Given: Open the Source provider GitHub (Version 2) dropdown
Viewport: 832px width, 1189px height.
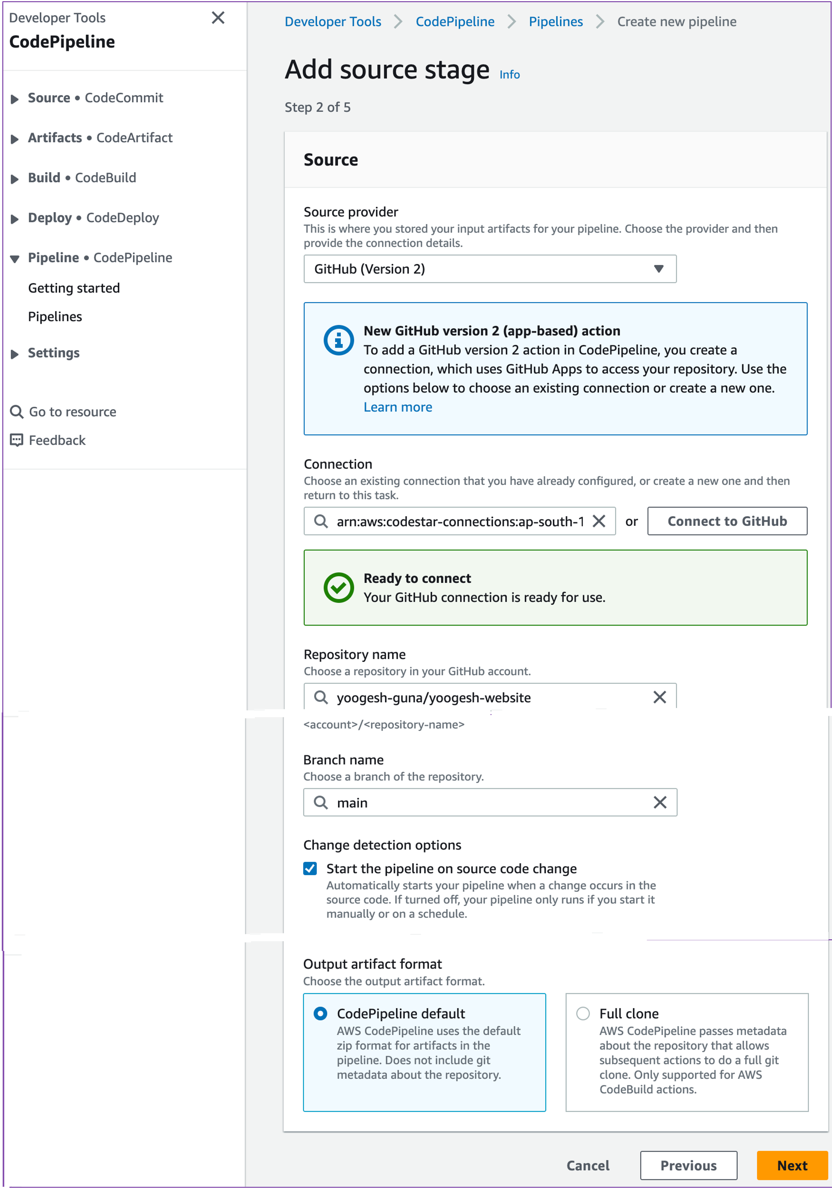Looking at the screenshot, I should (x=490, y=269).
